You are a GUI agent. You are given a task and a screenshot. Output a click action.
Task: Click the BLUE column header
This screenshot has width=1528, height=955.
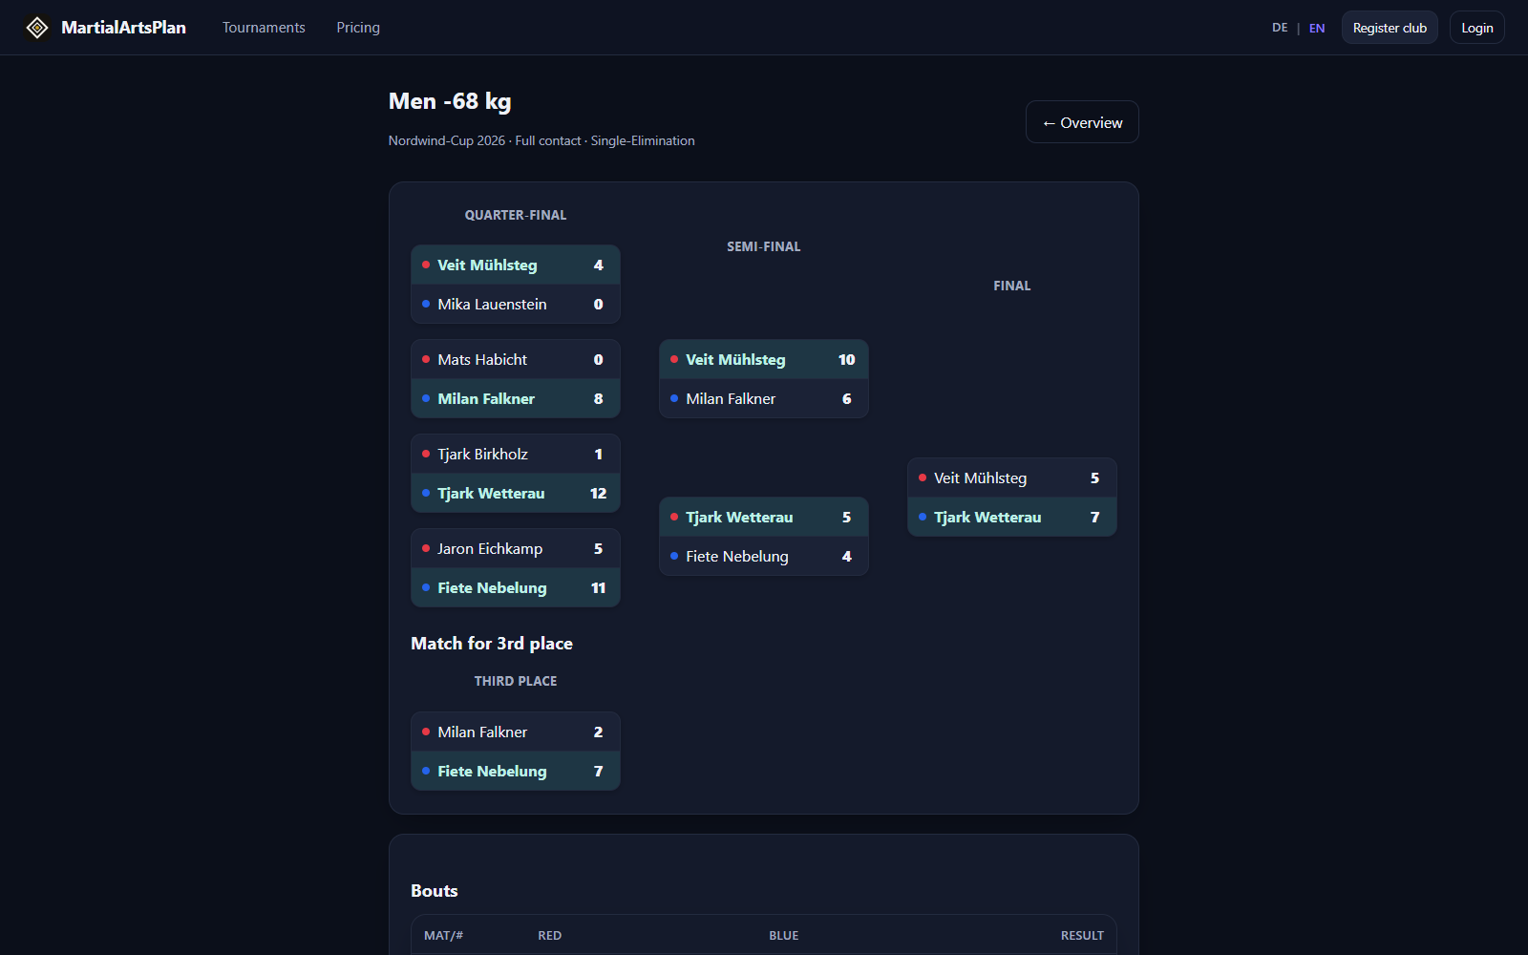(784, 936)
